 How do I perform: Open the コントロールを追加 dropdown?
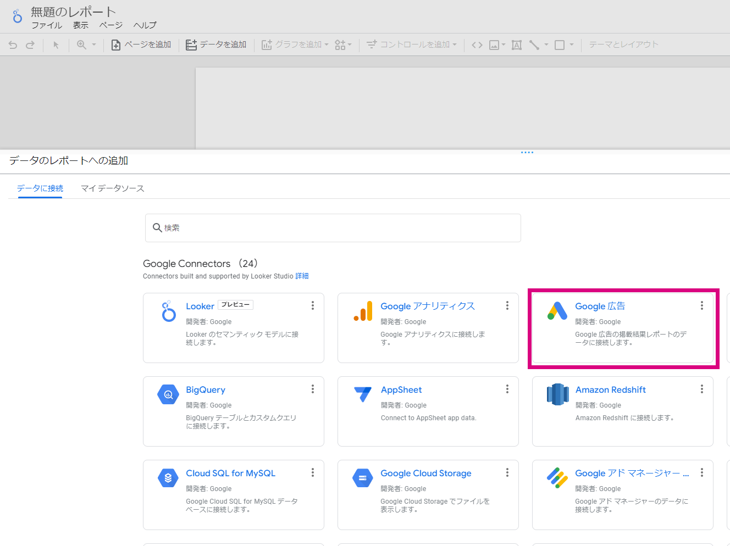coord(412,45)
